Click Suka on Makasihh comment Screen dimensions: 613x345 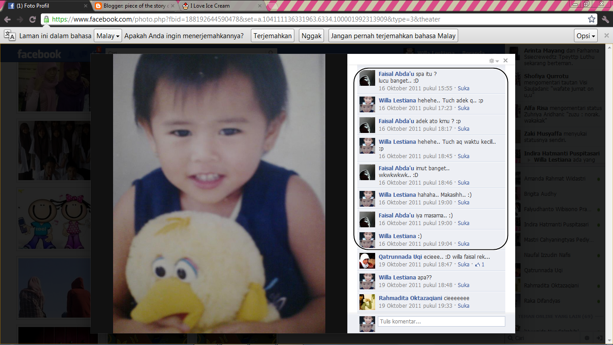coord(464,202)
